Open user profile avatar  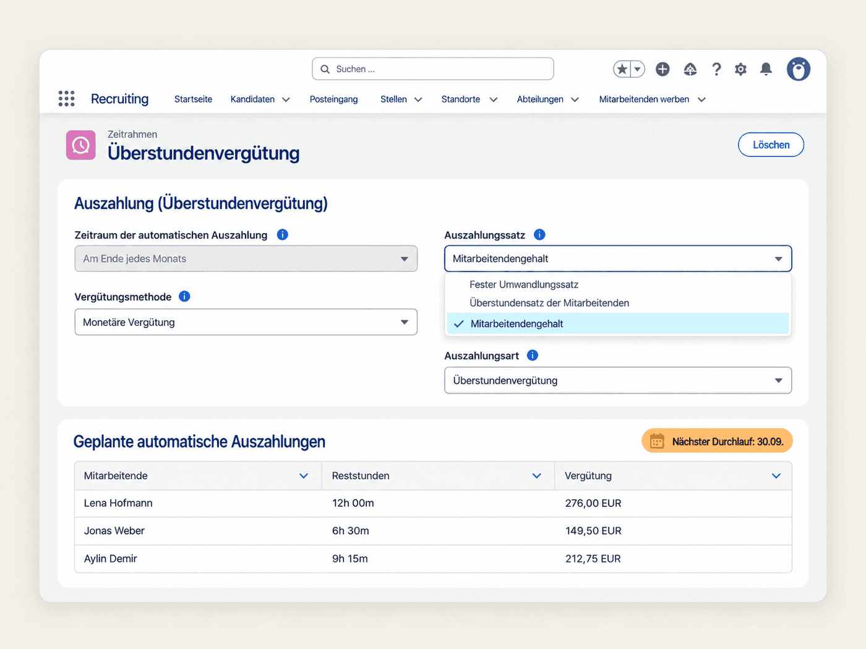coord(799,69)
